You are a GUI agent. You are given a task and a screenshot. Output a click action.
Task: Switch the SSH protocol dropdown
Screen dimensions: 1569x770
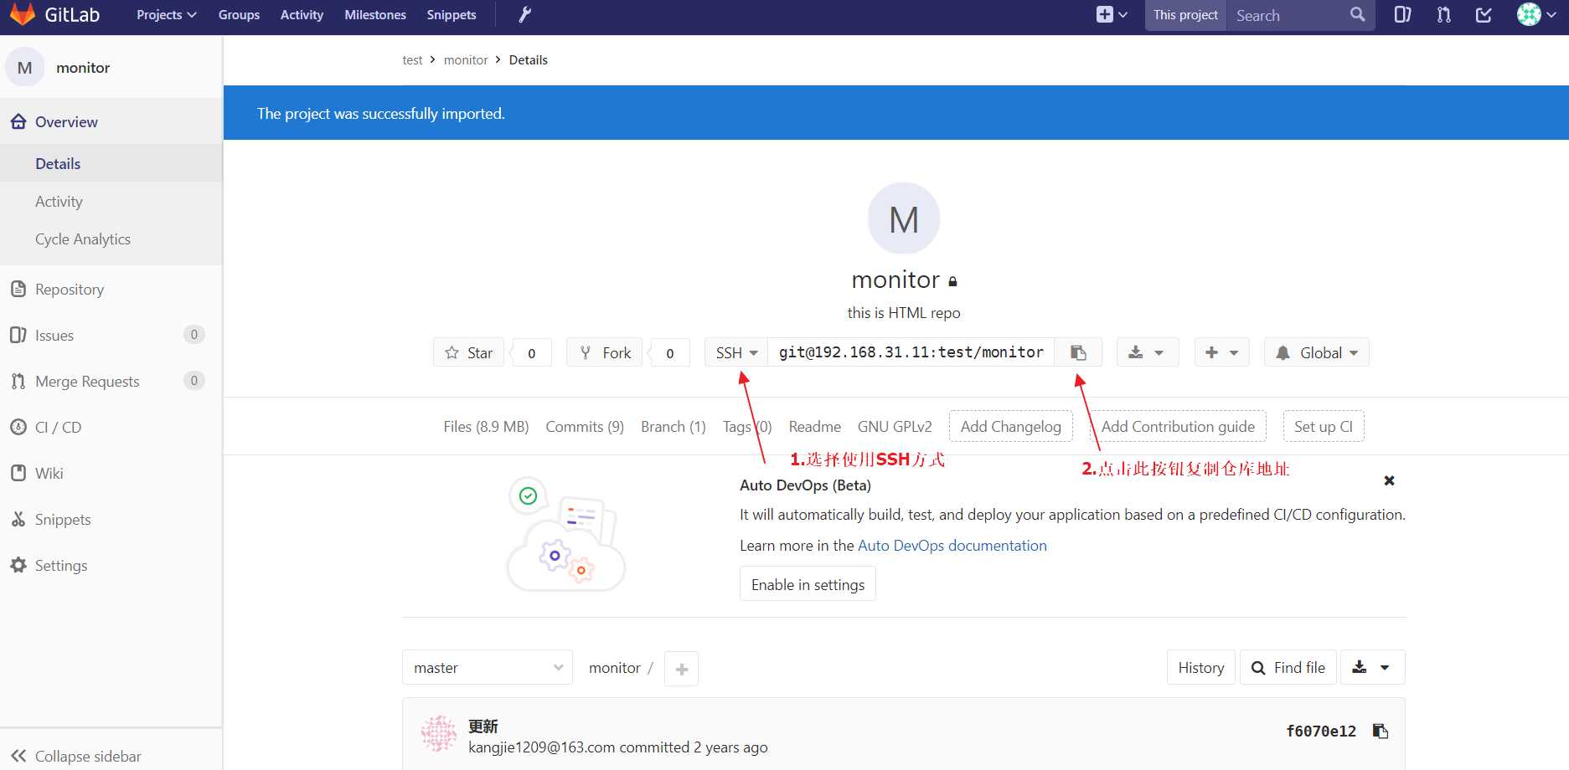736,352
